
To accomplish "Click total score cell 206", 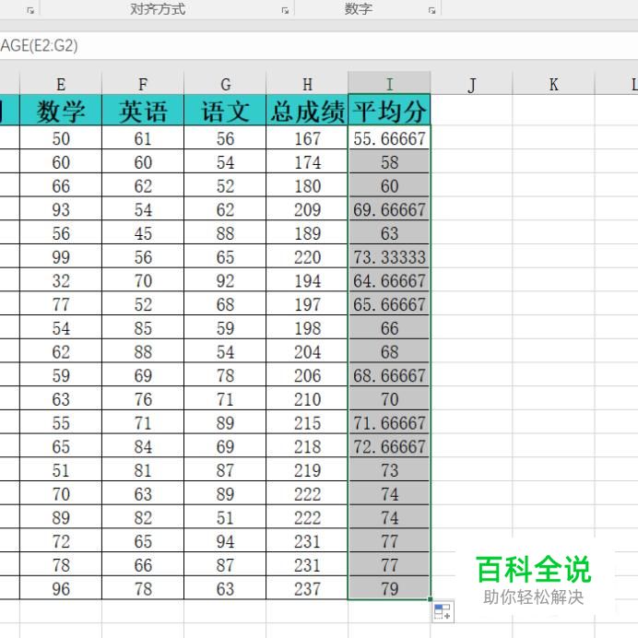I will pyautogui.click(x=307, y=374).
